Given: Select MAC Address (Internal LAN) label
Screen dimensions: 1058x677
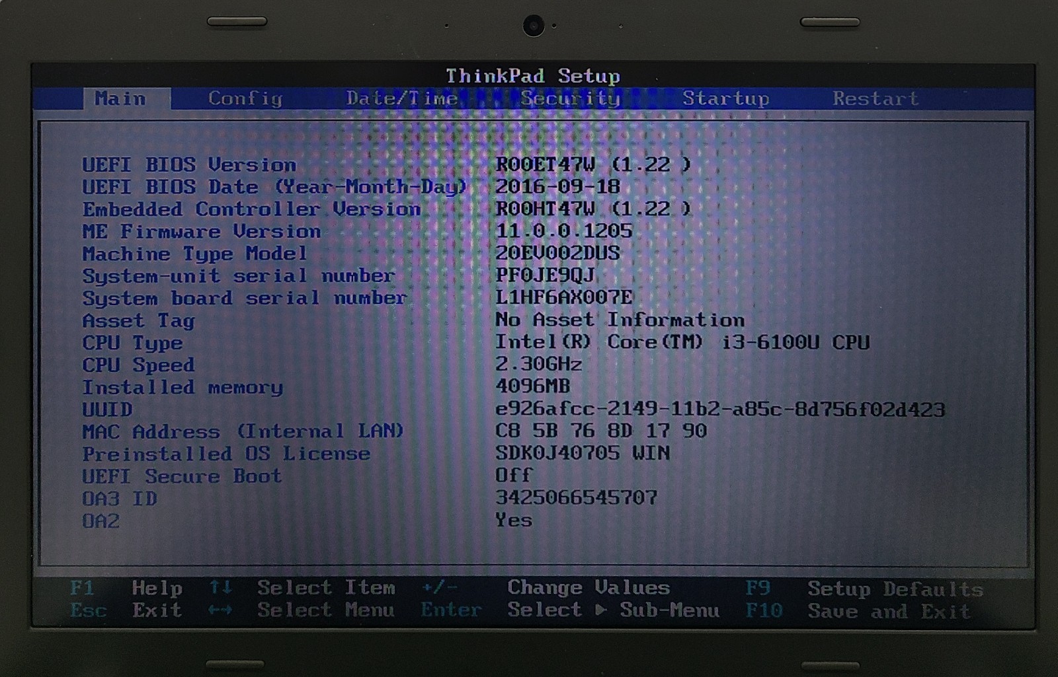Looking at the screenshot, I should (x=243, y=432).
